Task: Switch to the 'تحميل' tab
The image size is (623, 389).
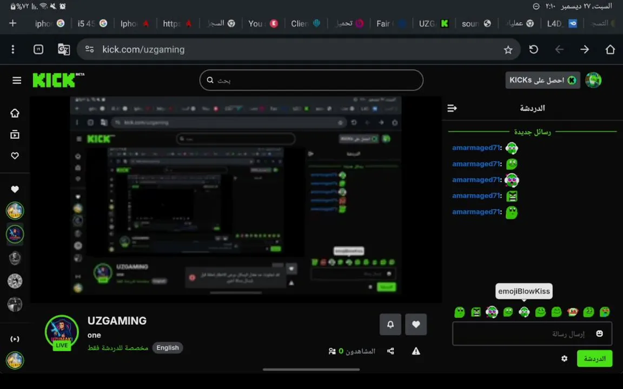Action: 348,23
